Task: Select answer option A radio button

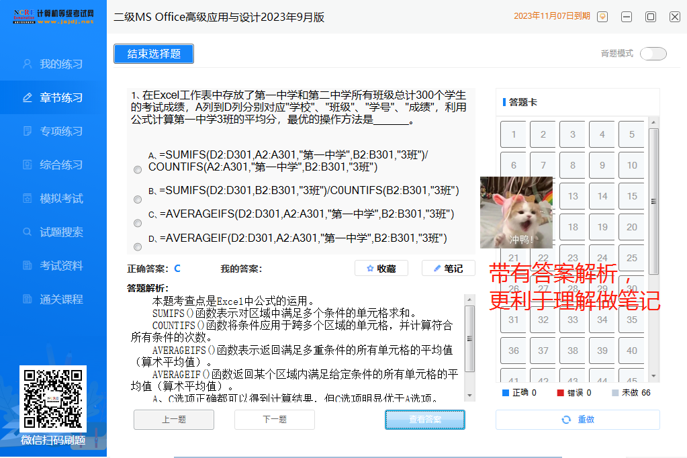Action: (138, 170)
